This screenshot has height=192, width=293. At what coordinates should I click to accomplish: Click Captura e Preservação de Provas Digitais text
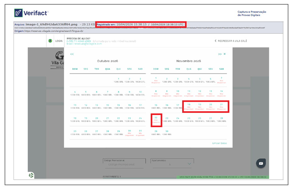coord(252,13)
